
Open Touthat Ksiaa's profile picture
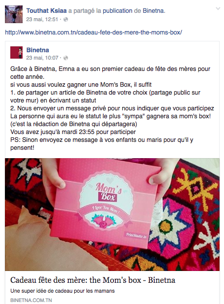pos(14,14)
